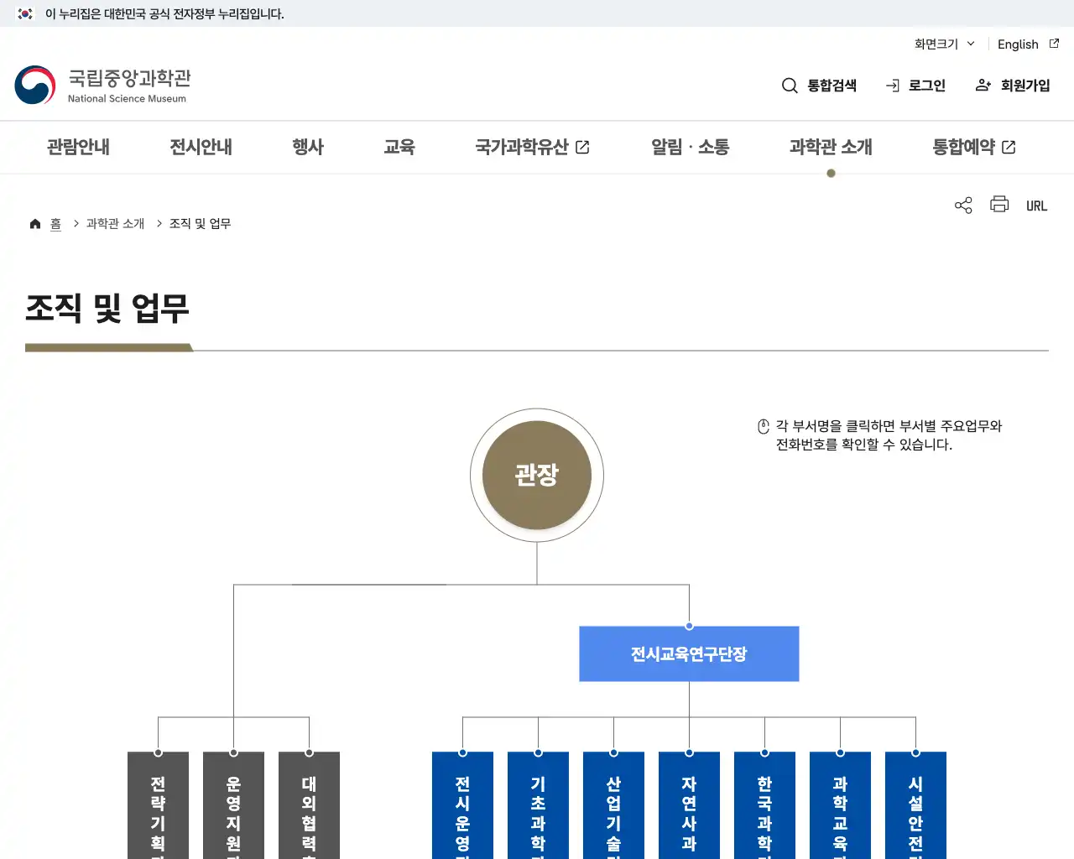The width and height of the screenshot is (1074, 859).
Task: Click the home icon in the breadcrumb
Action: click(35, 222)
